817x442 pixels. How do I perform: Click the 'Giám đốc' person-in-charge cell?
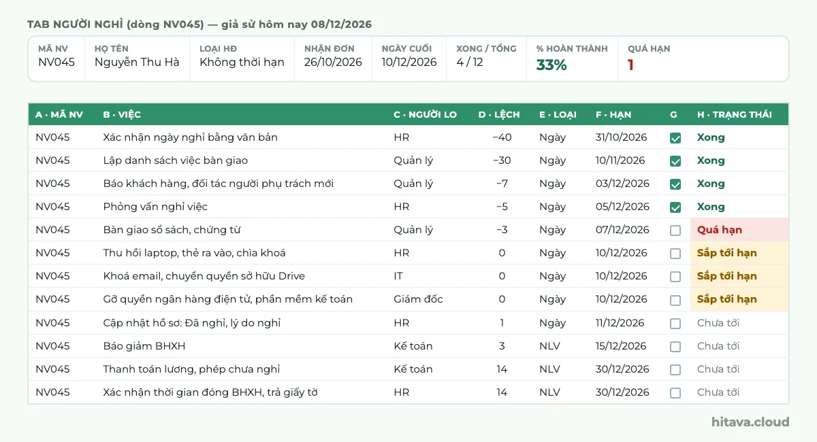(x=418, y=299)
